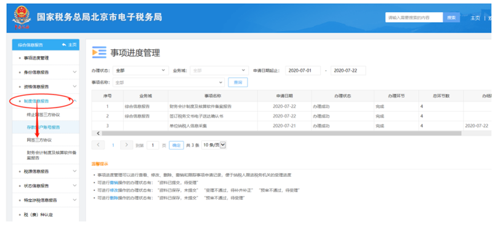Screen dimensions: 495x234
Task: Open the 办理状态 dropdown showing 全部
Action: coord(140,71)
